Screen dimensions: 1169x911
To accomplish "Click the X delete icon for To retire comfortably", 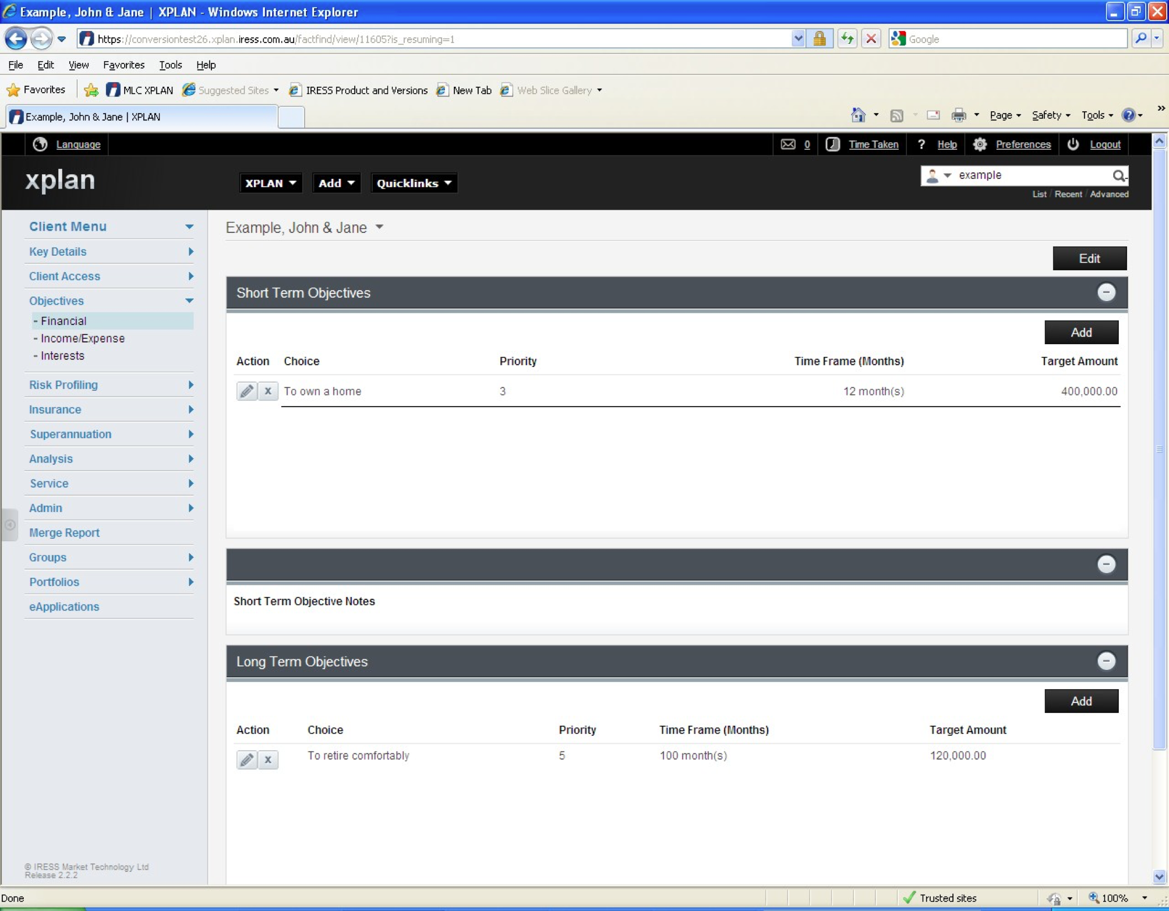I will (268, 760).
